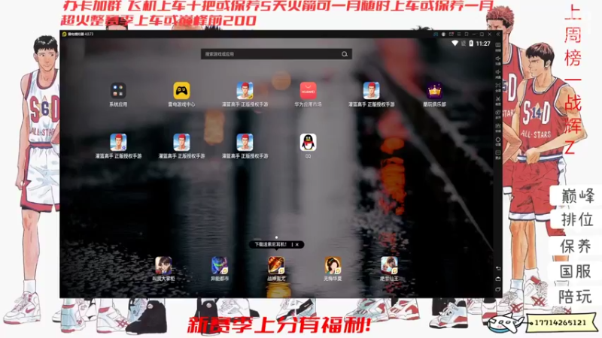Open the mail notification icon in title bar
602x338 pixels.
(451, 34)
